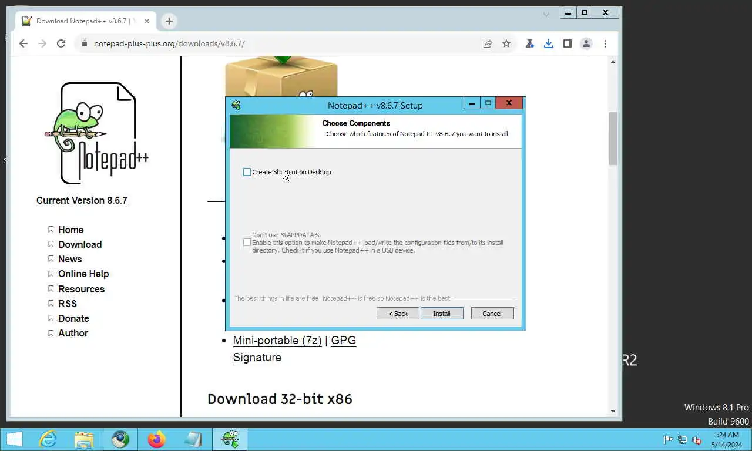Click the padlock site info icon
This screenshot has width=752, height=451.
click(85, 43)
